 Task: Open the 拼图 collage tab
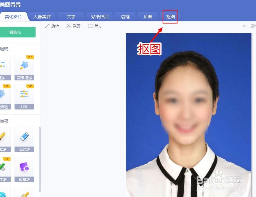click(147, 17)
